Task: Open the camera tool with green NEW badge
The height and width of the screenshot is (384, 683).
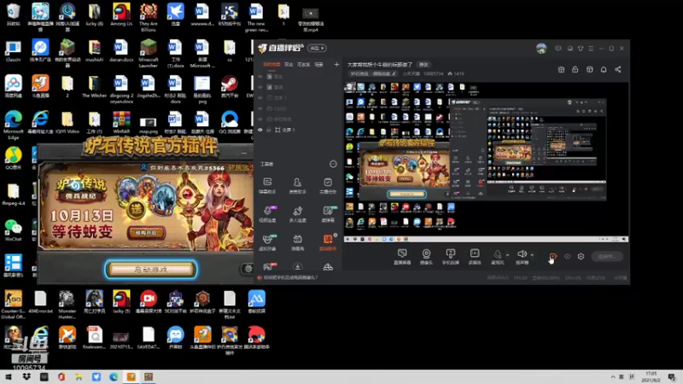Action: tap(328, 214)
